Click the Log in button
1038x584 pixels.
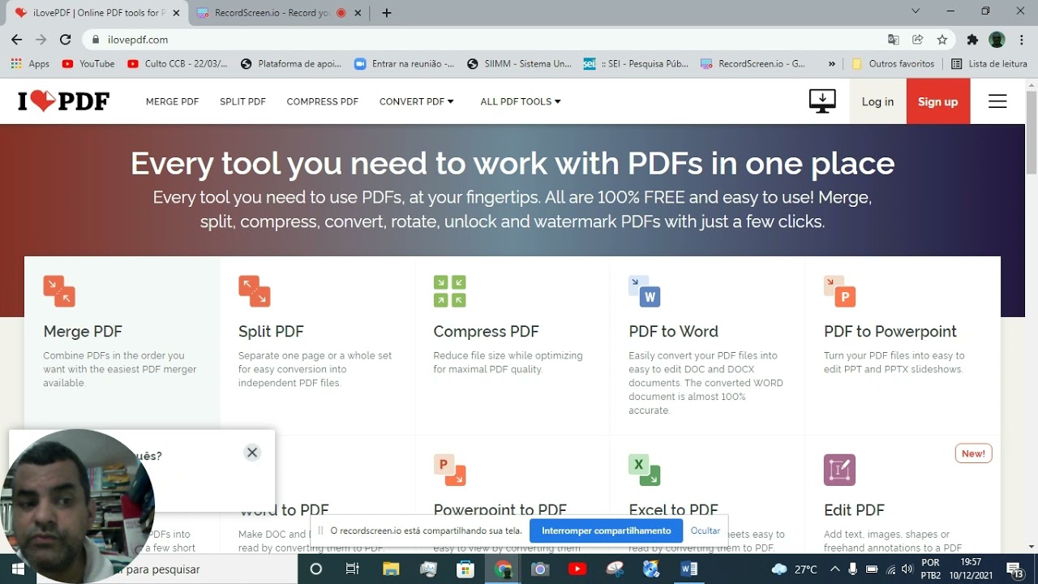click(x=877, y=101)
